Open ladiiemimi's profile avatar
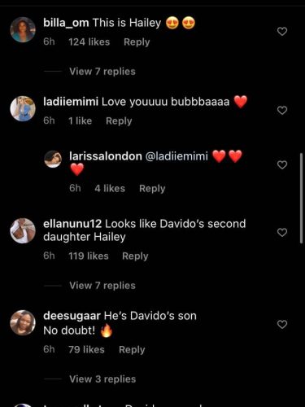 coord(23,108)
